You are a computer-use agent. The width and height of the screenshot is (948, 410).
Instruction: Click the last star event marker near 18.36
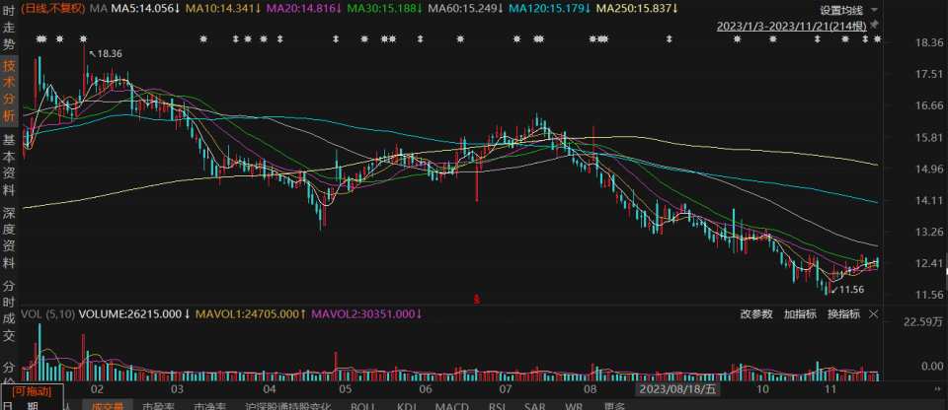[877, 39]
